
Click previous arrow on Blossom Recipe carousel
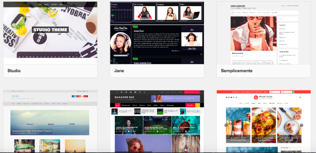(226, 125)
